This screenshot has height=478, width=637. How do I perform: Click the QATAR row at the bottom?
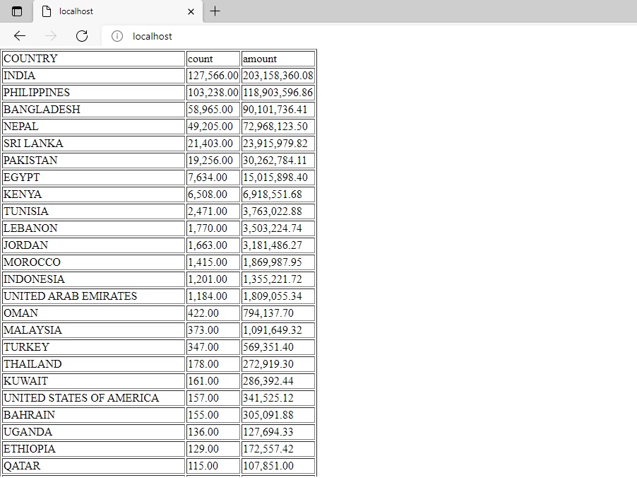20,466
